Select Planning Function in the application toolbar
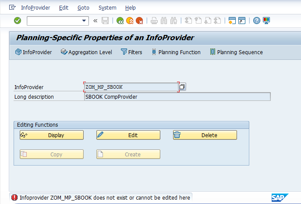301x204 pixels. 176,52
